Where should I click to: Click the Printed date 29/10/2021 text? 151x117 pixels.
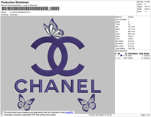pos(100,115)
